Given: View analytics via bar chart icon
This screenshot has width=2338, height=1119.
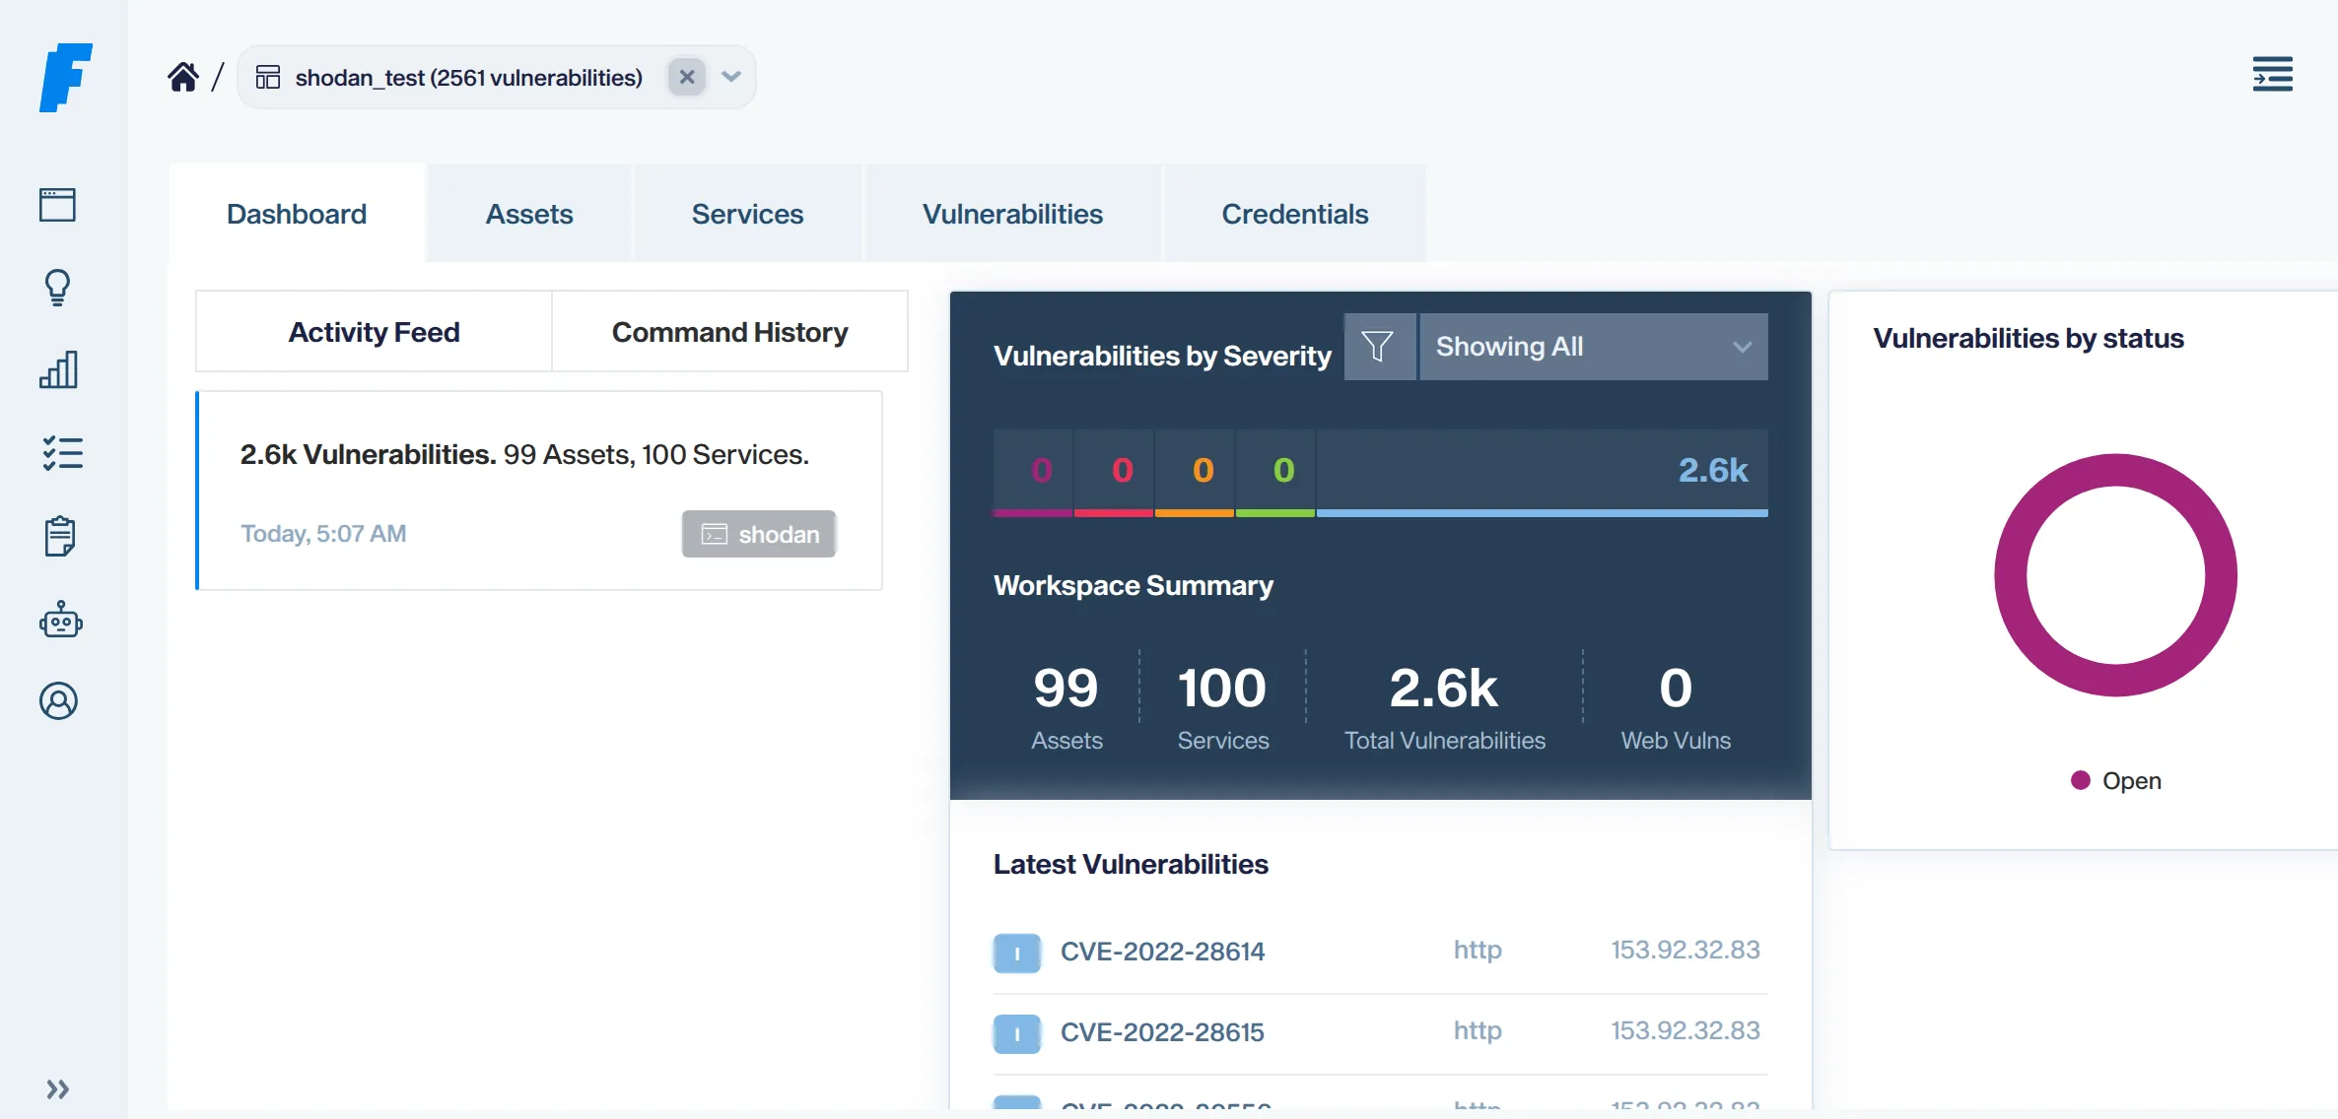Looking at the screenshot, I should pyautogui.click(x=59, y=370).
